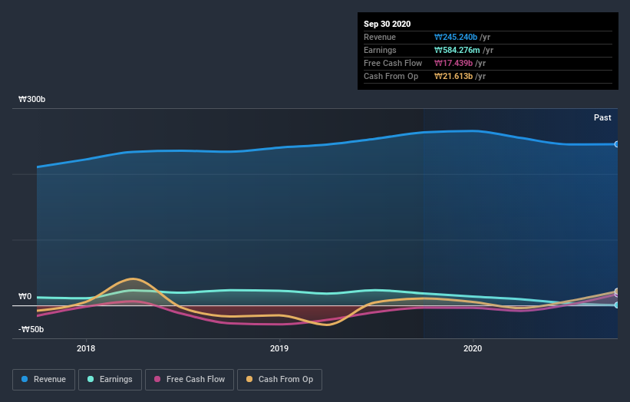Image resolution: width=630 pixels, height=402 pixels.
Task: Click the Past label in chart
Action: tap(602, 117)
